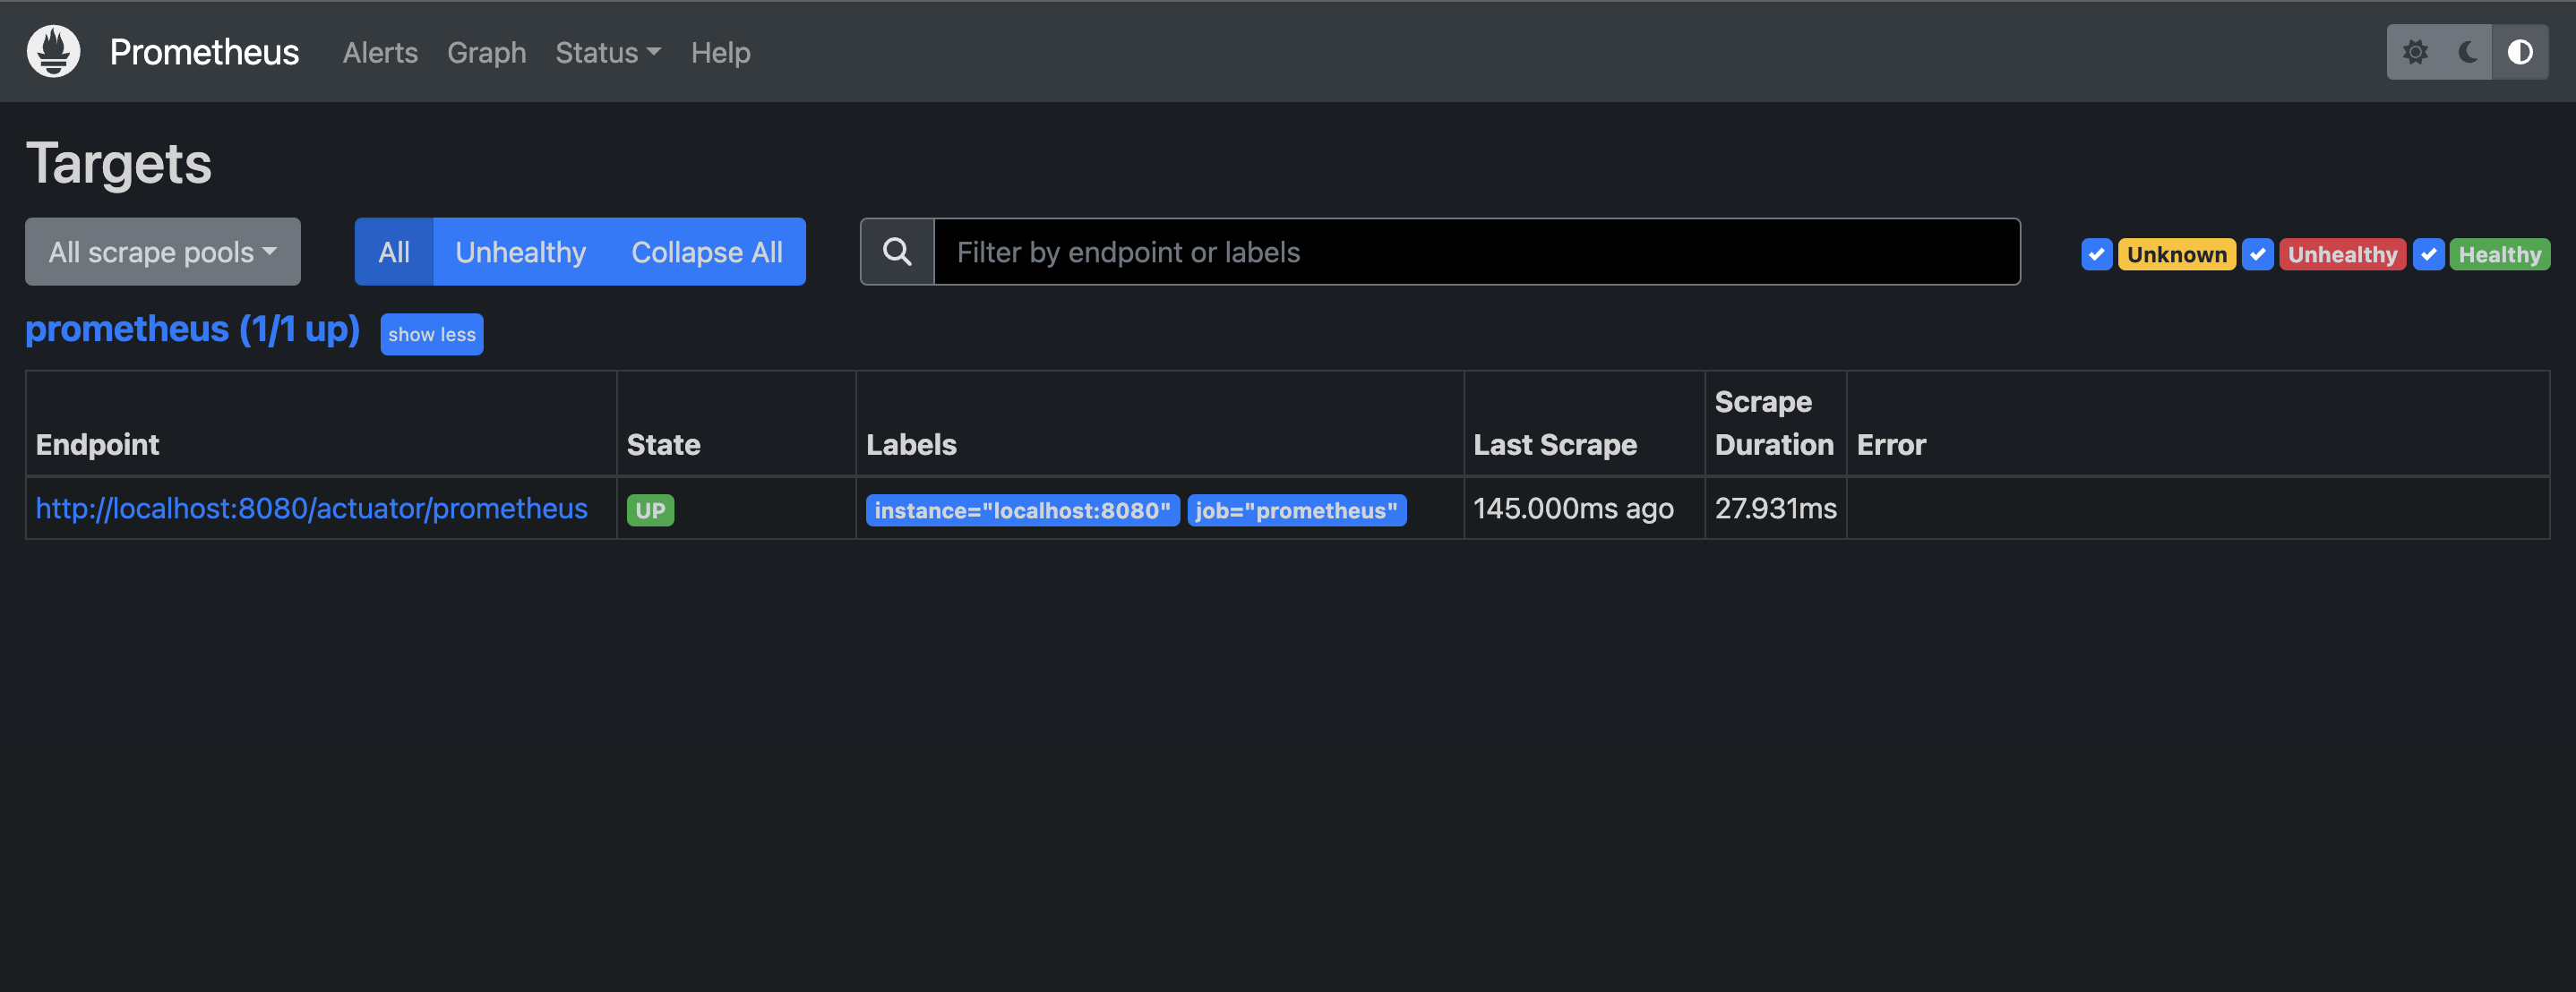Viewport: 2576px width, 992px height.
Task: Click Collapse All button
Action: 707,252
